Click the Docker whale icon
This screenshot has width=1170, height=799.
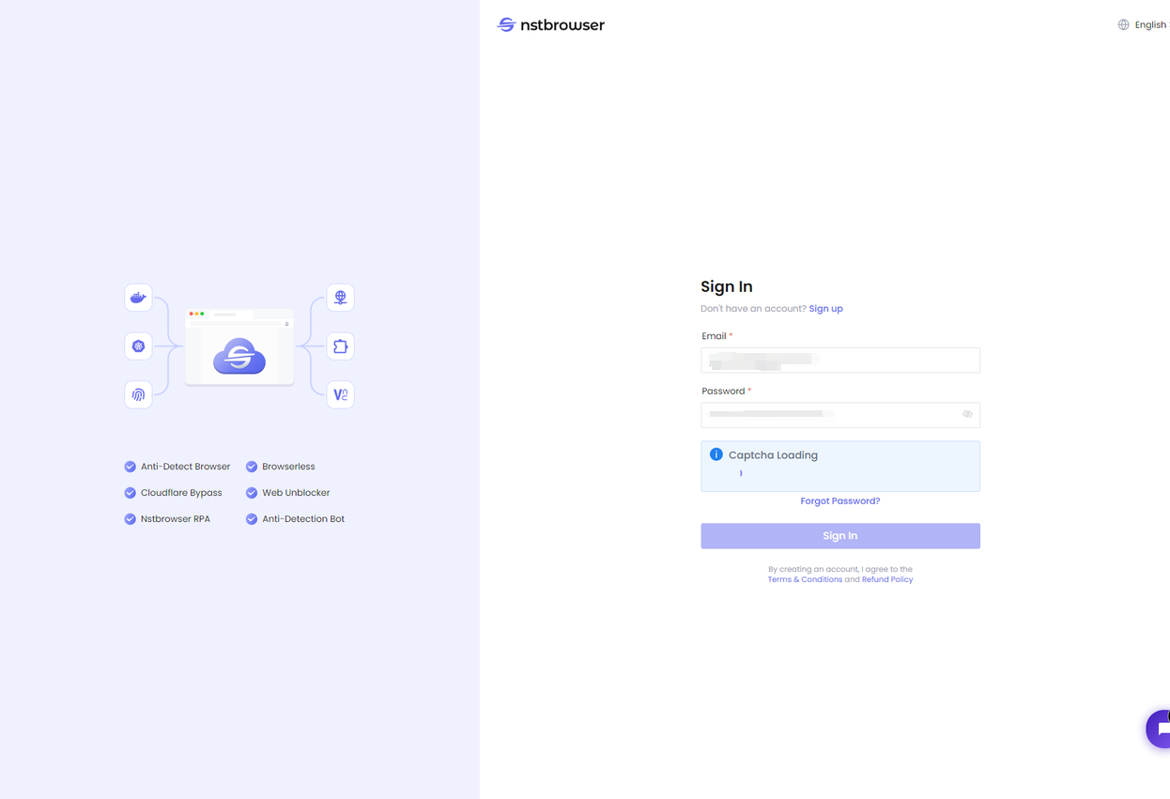[138, 298]
